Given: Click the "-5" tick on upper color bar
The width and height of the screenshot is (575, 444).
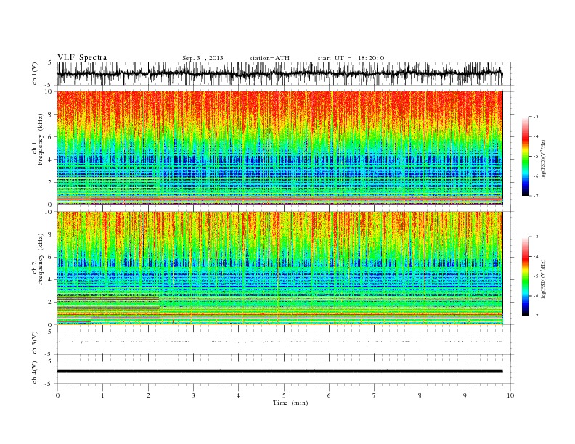Looking at the screenshot, I should pyautogui.click(x=535, y=157).
